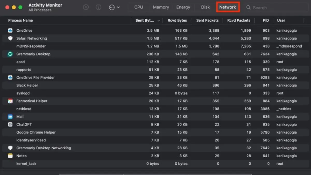Select the OneDrive cloud icon

point(10,31)
